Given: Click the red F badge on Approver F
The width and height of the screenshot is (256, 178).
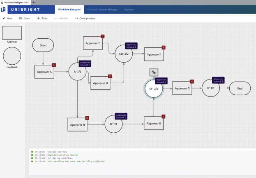Looking at the screenshot, I should 164,48.
